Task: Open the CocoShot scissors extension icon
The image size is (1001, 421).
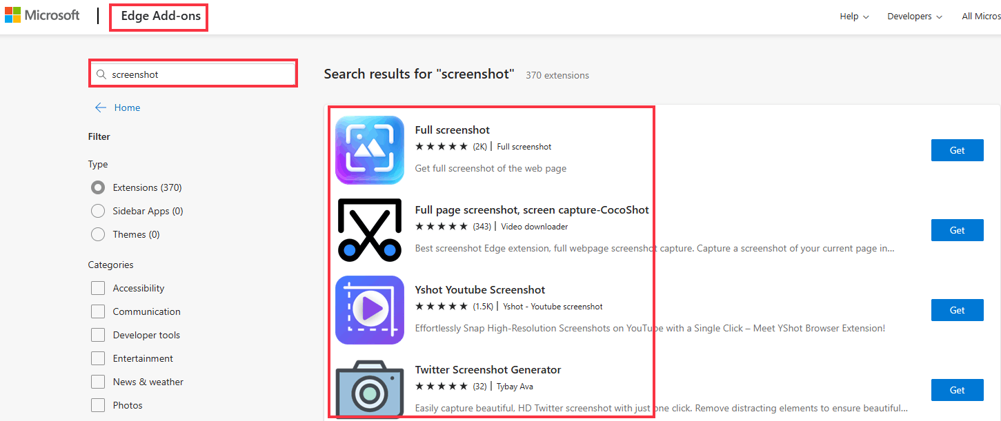Action: (370, 230)
